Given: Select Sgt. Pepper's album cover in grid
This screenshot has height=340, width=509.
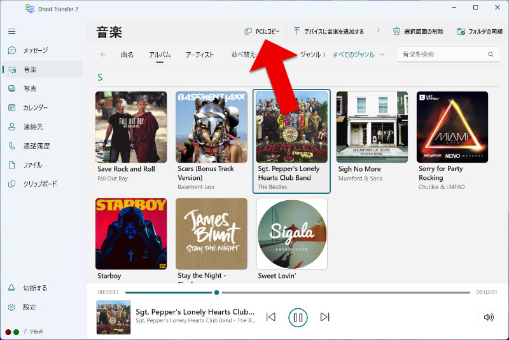Looking at the screenshot, I should [x=291, y=127].
